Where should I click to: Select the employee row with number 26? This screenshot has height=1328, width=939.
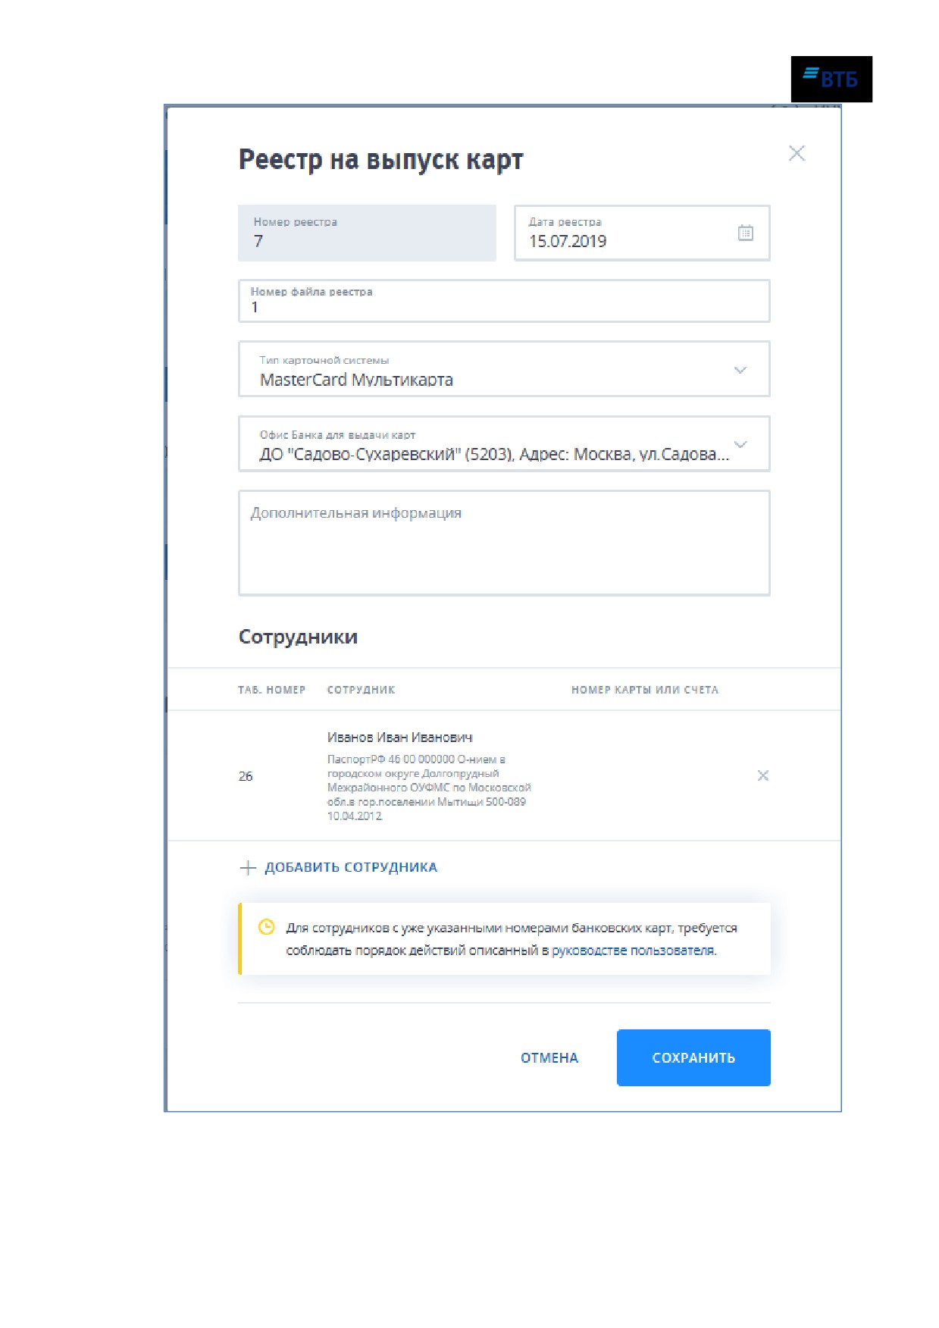504,775
